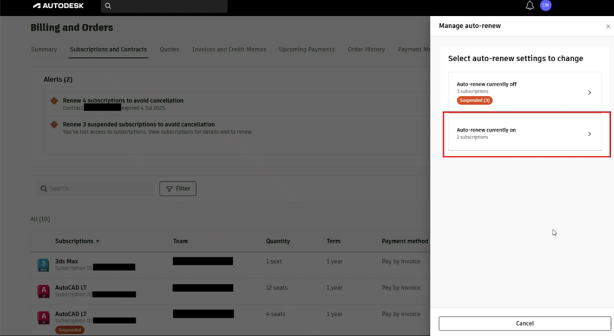The width and height of the screenshot is (614, 336).
Task: Open 'Renew 3 suspended subscriptions' alert
Action: click(139, 124)
